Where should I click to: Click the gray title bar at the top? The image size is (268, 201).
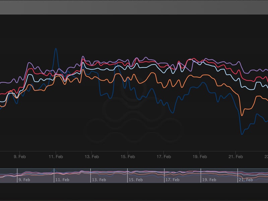[134, 7]
